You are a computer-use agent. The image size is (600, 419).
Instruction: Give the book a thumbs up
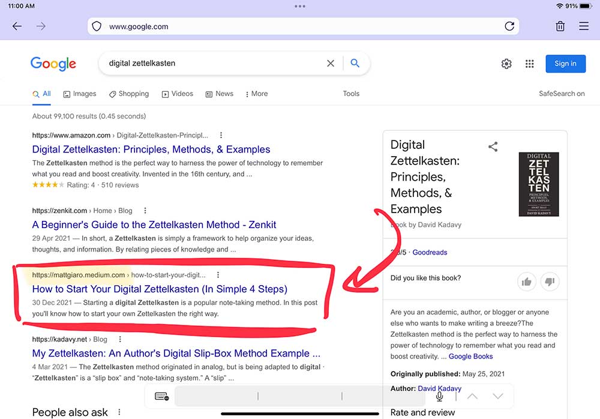pyautogui.click(x=527, y=282)
